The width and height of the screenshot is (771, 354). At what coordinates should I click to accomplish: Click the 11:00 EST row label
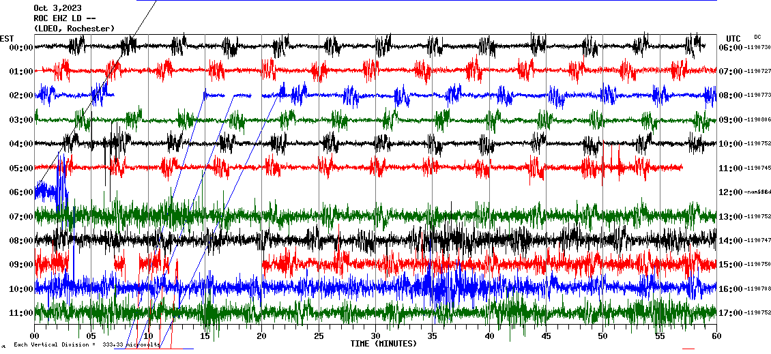[x=20, y=313]
